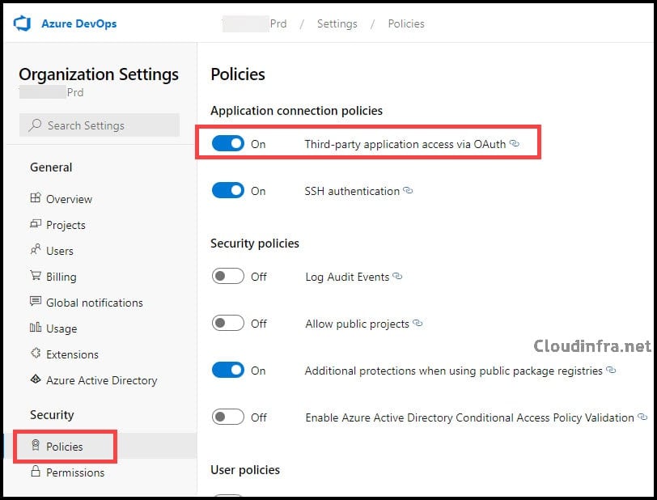Click the Search Settings field
657x500 pixels.
pyautogui.click(x=100, y=125)
